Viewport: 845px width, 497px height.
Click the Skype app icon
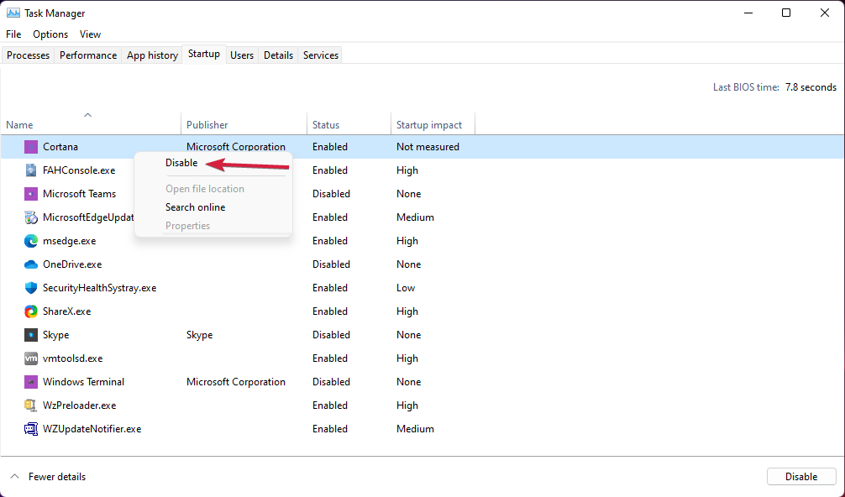pos(31,335)
